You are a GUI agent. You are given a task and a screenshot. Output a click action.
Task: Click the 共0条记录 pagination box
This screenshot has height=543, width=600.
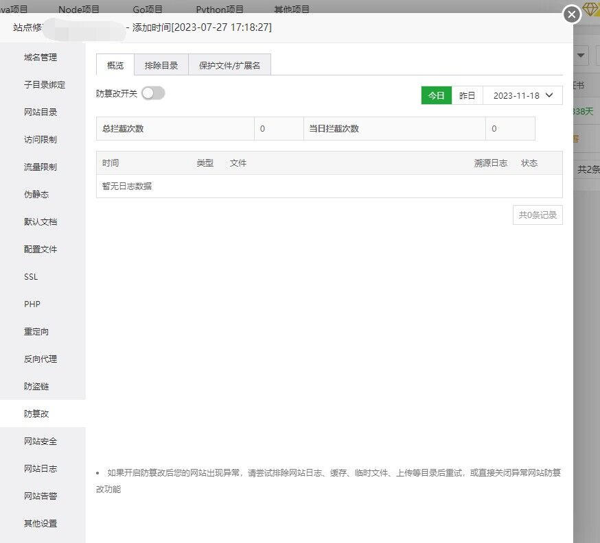pos(538,215)
